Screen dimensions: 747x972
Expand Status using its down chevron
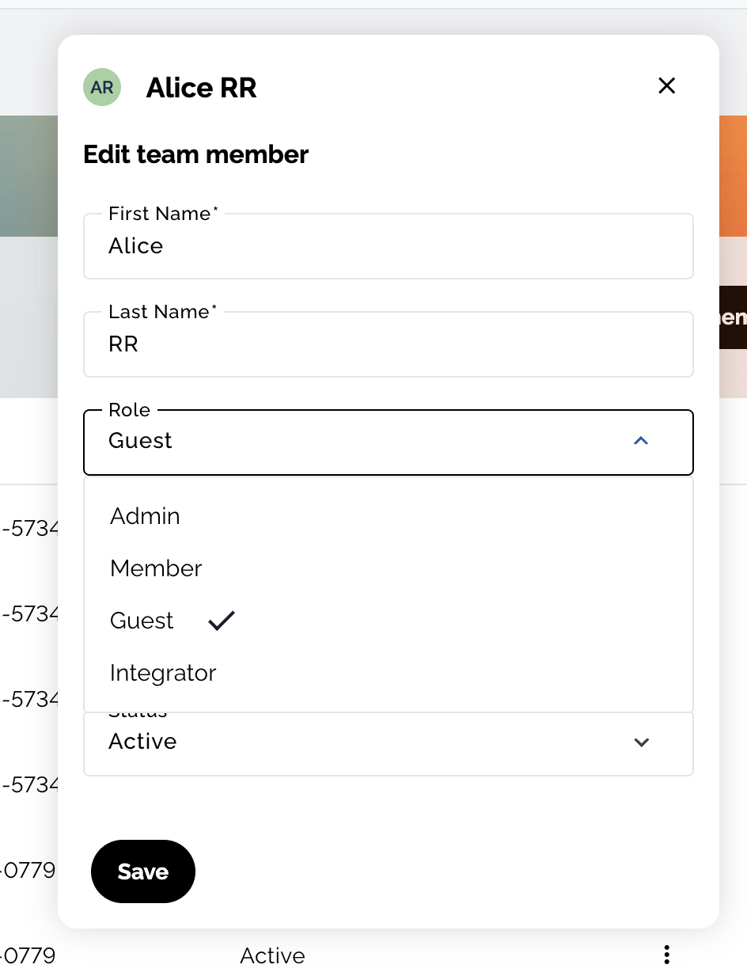coord(642,742)
